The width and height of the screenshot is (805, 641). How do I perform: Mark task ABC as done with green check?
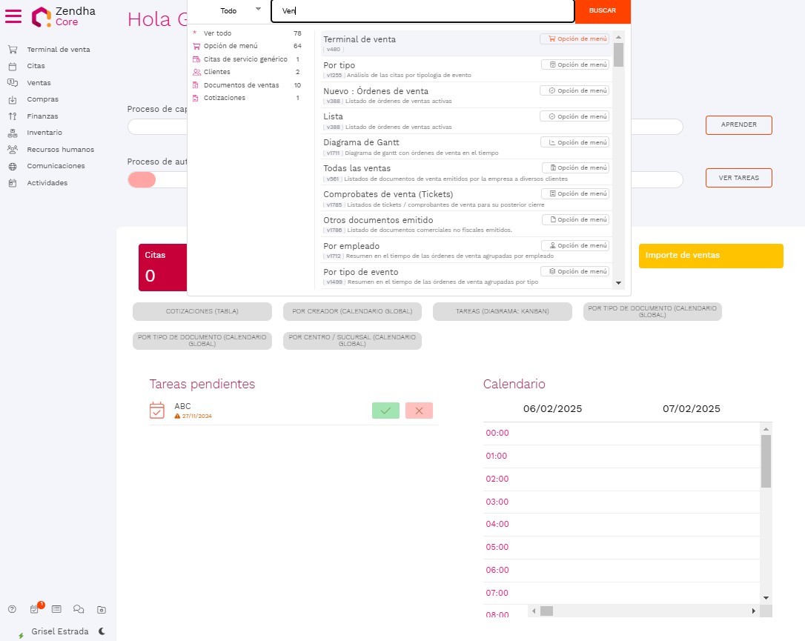point(385,411)
